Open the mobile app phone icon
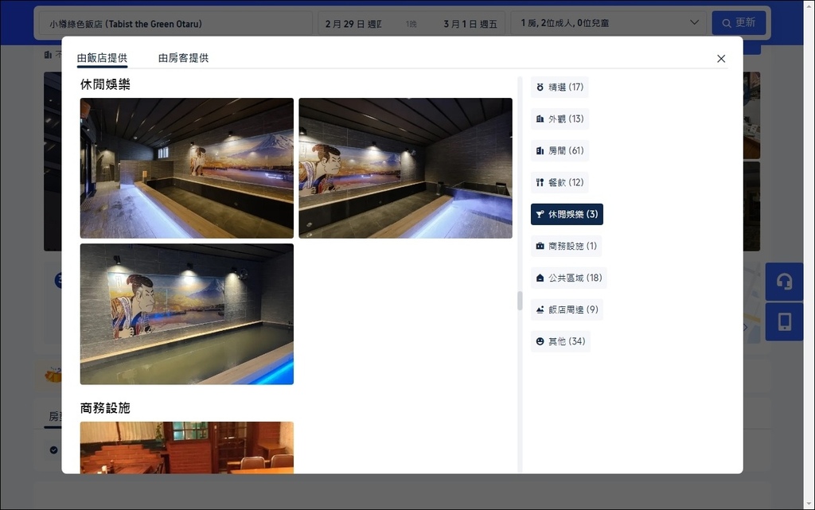 (784, 322)
